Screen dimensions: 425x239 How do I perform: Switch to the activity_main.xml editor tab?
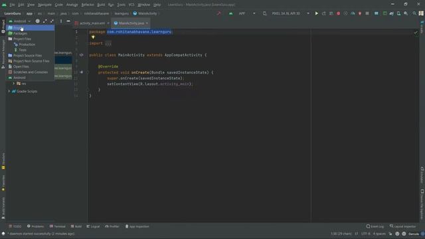coord(92,23)
